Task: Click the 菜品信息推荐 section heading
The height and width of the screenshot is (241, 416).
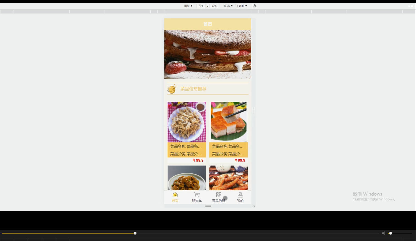Action: [193, 89]
